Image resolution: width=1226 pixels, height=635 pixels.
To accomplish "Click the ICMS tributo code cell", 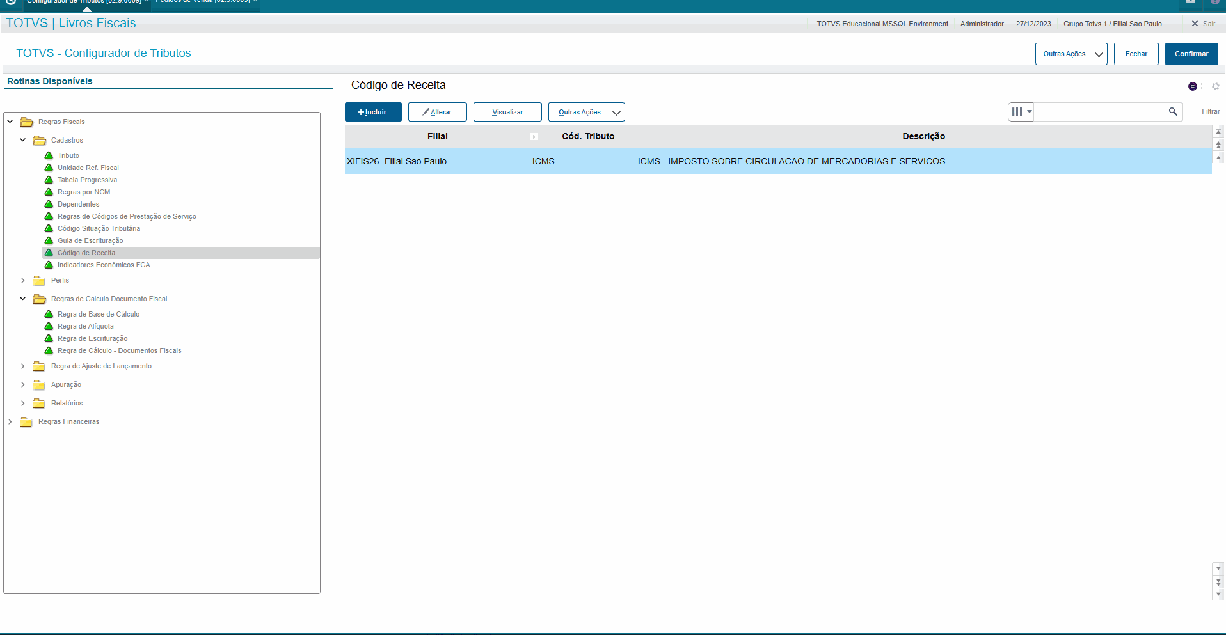I will (543, 161).
